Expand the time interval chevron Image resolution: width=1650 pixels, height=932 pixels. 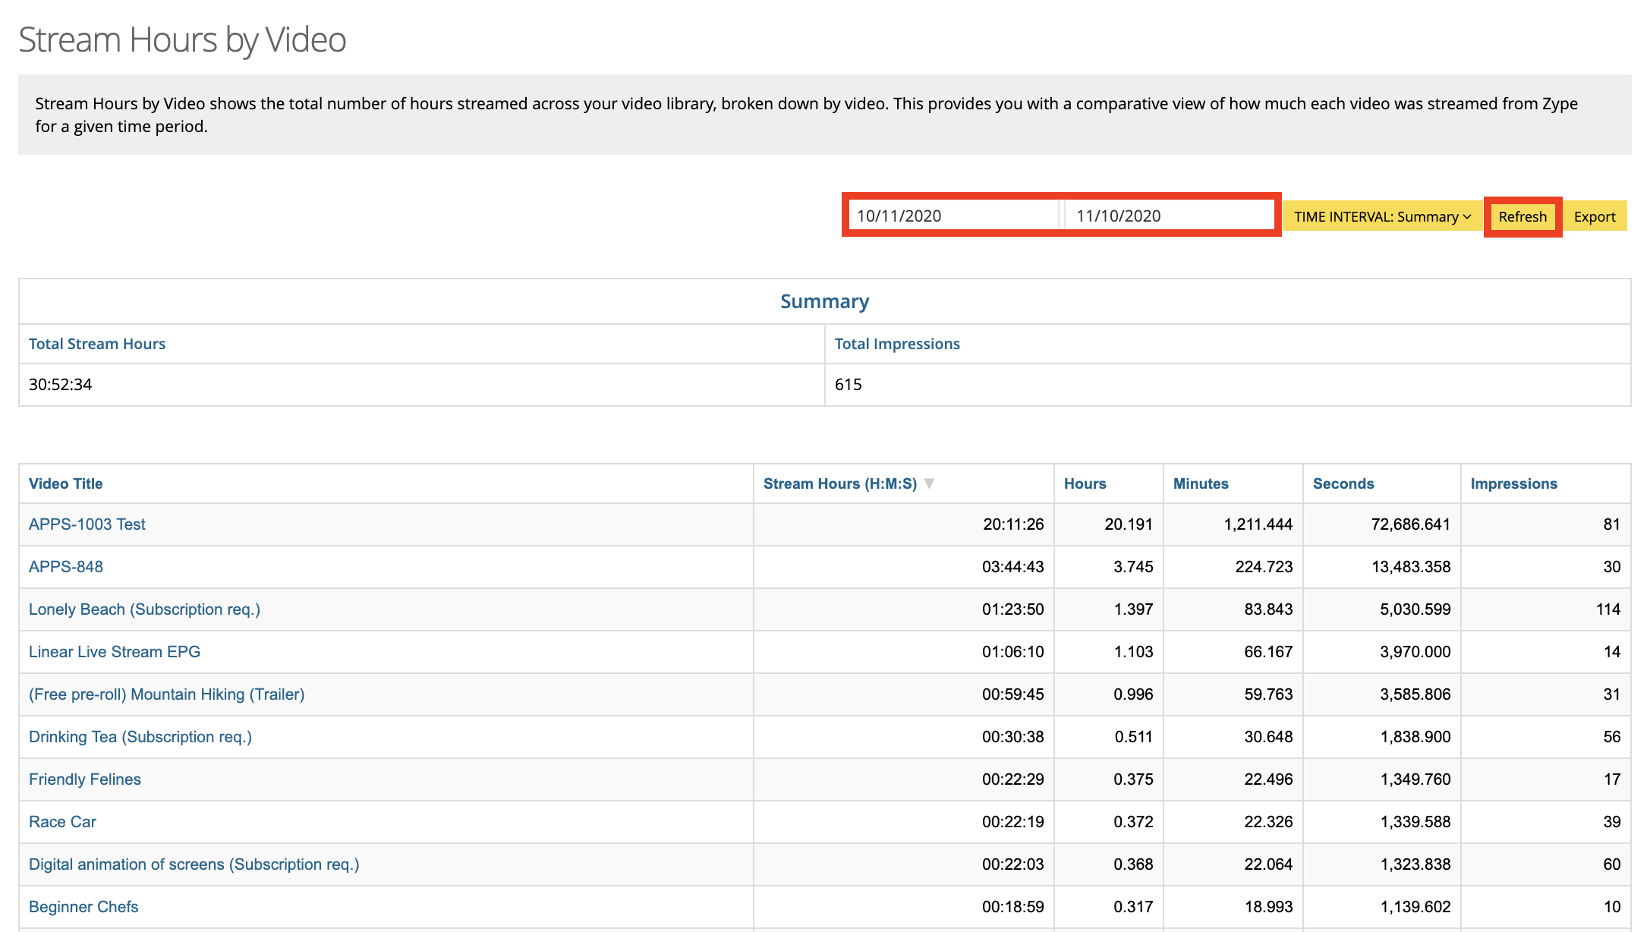1465,216
